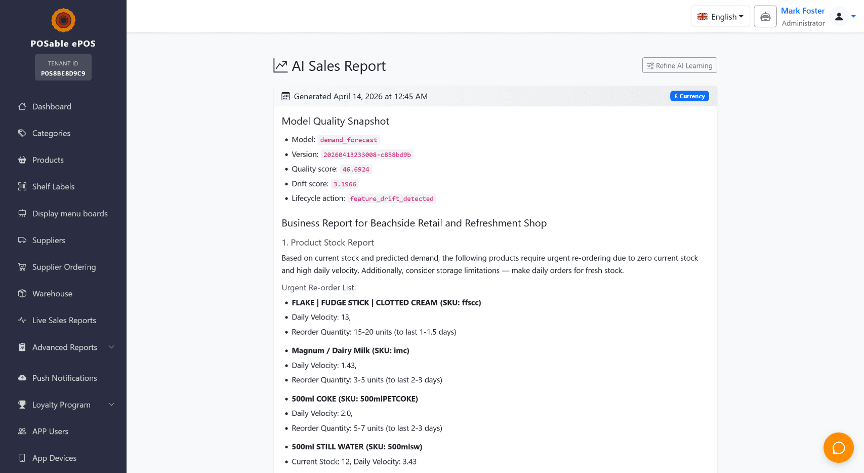The height and width of the screenshot is (473, 864).
Task: Click the Push Notifications cloud icon
Action: 22,378
